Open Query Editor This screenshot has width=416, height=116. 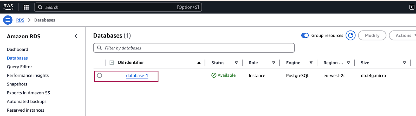pos(19,67)
